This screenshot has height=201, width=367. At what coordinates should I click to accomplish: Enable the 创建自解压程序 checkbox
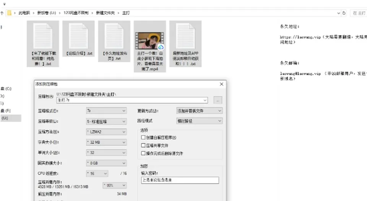point(143,138)
